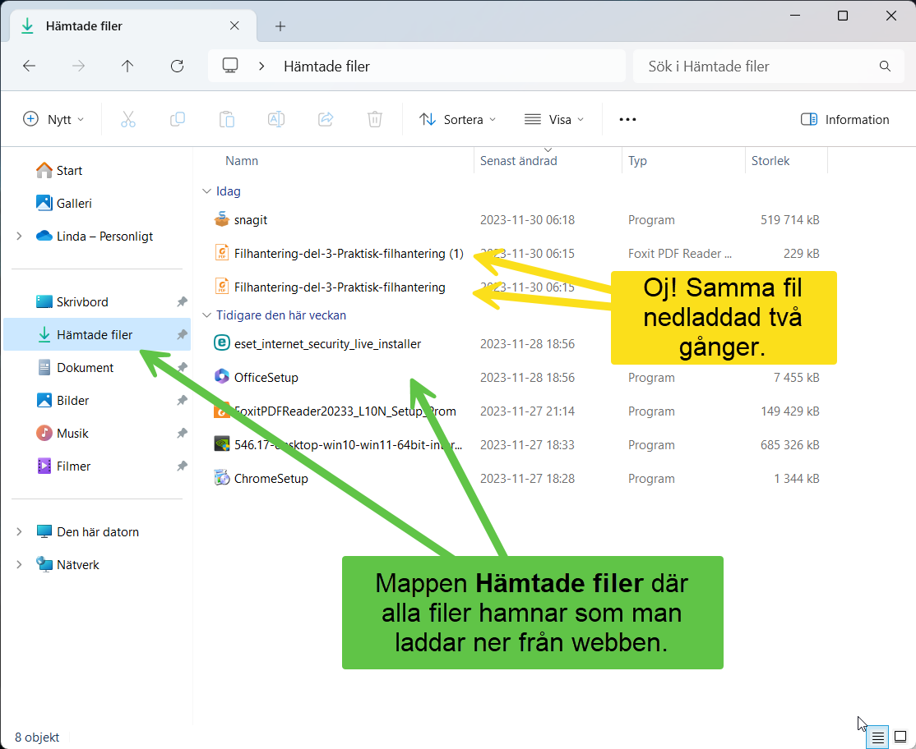
Task: Open the See more (...) menu
Action: [627, 119]
